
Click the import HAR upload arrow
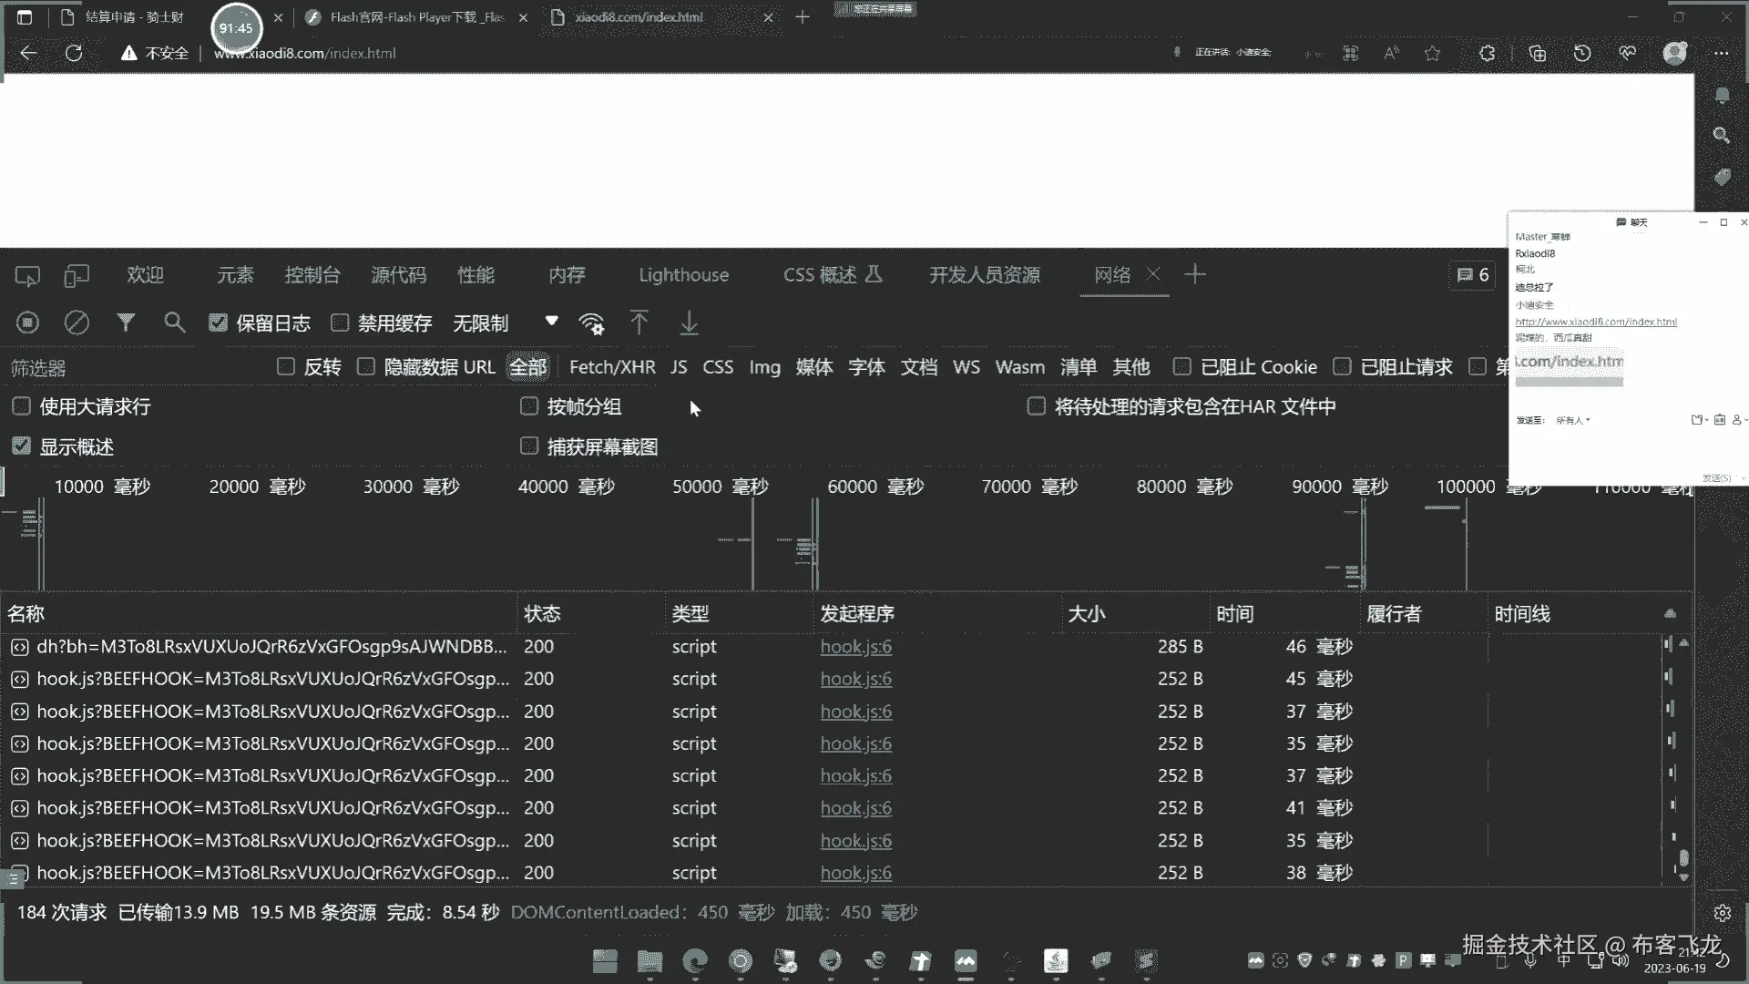(x=639, y=323)
